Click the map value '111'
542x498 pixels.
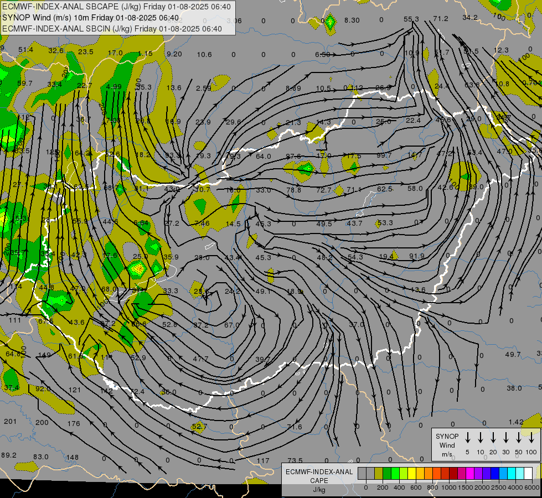[15, 320]
